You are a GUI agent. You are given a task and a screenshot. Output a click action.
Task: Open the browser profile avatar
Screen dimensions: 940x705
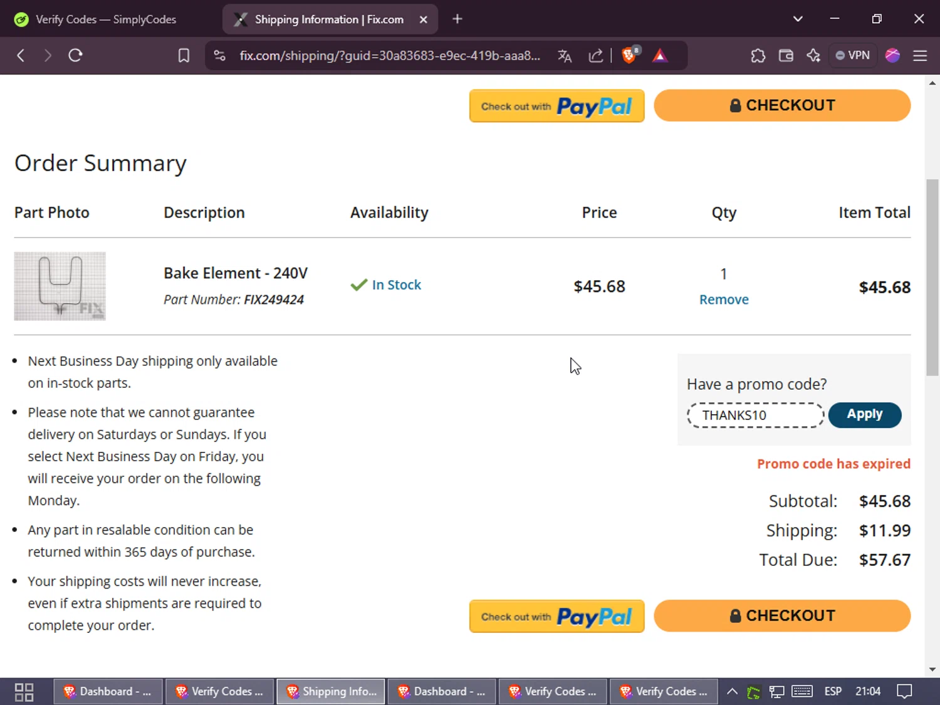(x=892, y=56)
